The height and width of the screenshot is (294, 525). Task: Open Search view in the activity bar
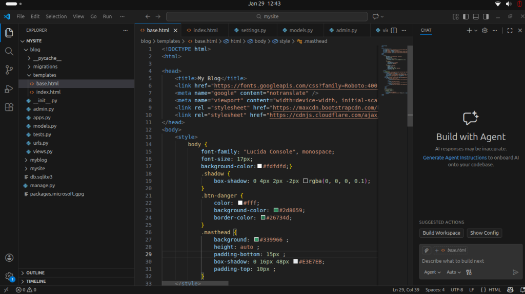9,51
